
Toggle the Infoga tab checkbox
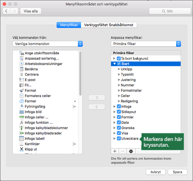119,106
